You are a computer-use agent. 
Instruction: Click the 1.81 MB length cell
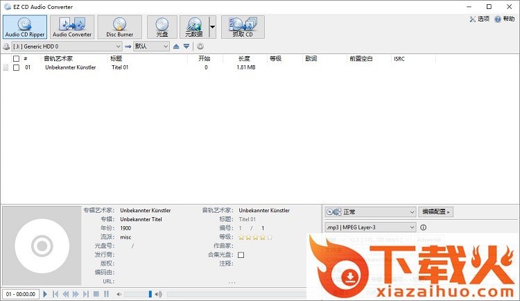click(x=245, y=67)
